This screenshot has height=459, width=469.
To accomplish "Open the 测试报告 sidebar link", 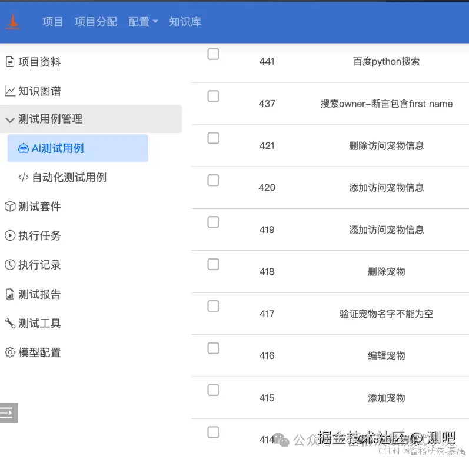I will [39, 294].
